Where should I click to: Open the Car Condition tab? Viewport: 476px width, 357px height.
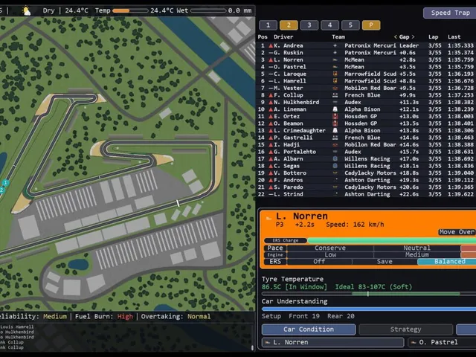pos(309,329)
